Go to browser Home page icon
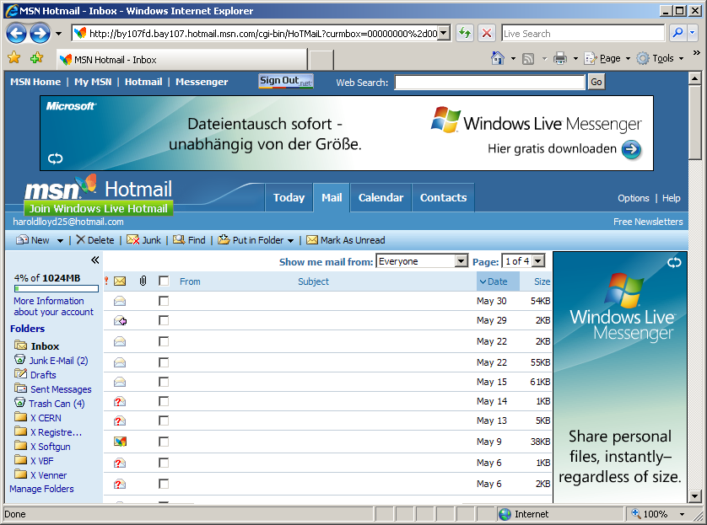Screen dimensions: 707x525 pyautogui.click(x=498, y=58)
